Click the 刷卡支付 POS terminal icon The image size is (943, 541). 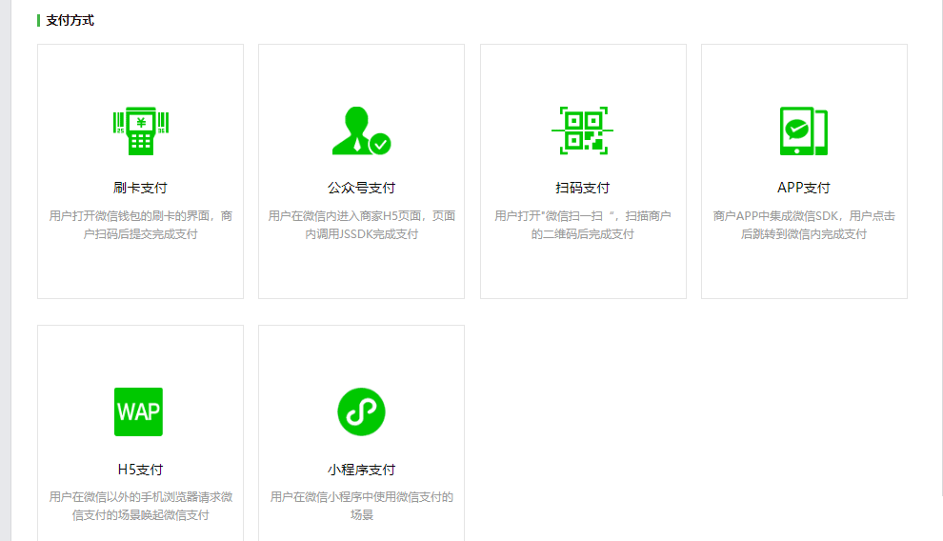click(141, 131)
